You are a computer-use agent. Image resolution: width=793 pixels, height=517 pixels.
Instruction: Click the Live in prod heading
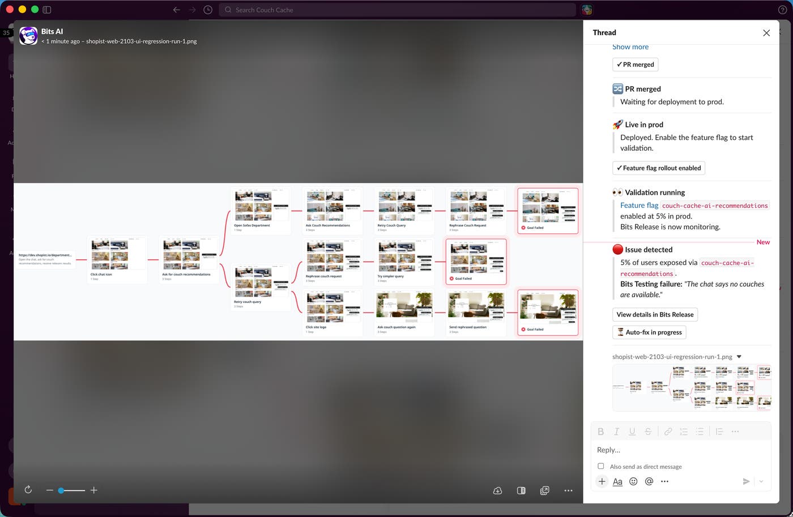pyautogui.click(x=644, y=125)
